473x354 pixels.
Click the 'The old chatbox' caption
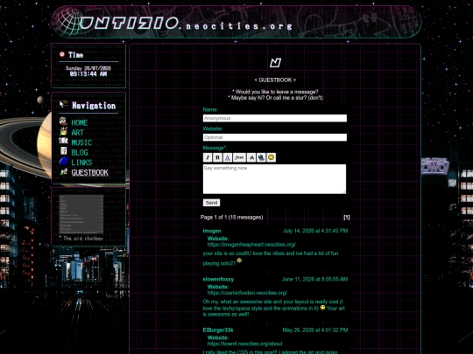coord(81,239)
